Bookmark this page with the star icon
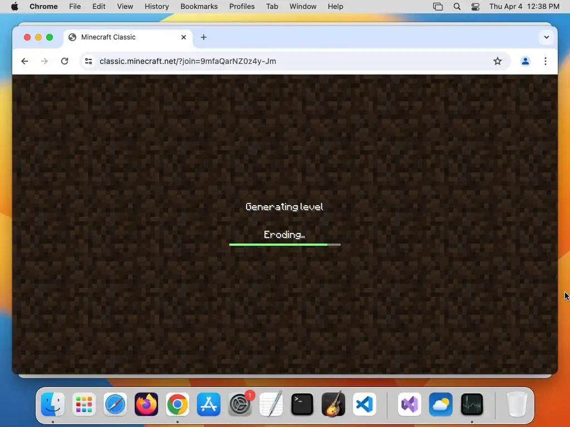570x427 pixels. point(497,61)
